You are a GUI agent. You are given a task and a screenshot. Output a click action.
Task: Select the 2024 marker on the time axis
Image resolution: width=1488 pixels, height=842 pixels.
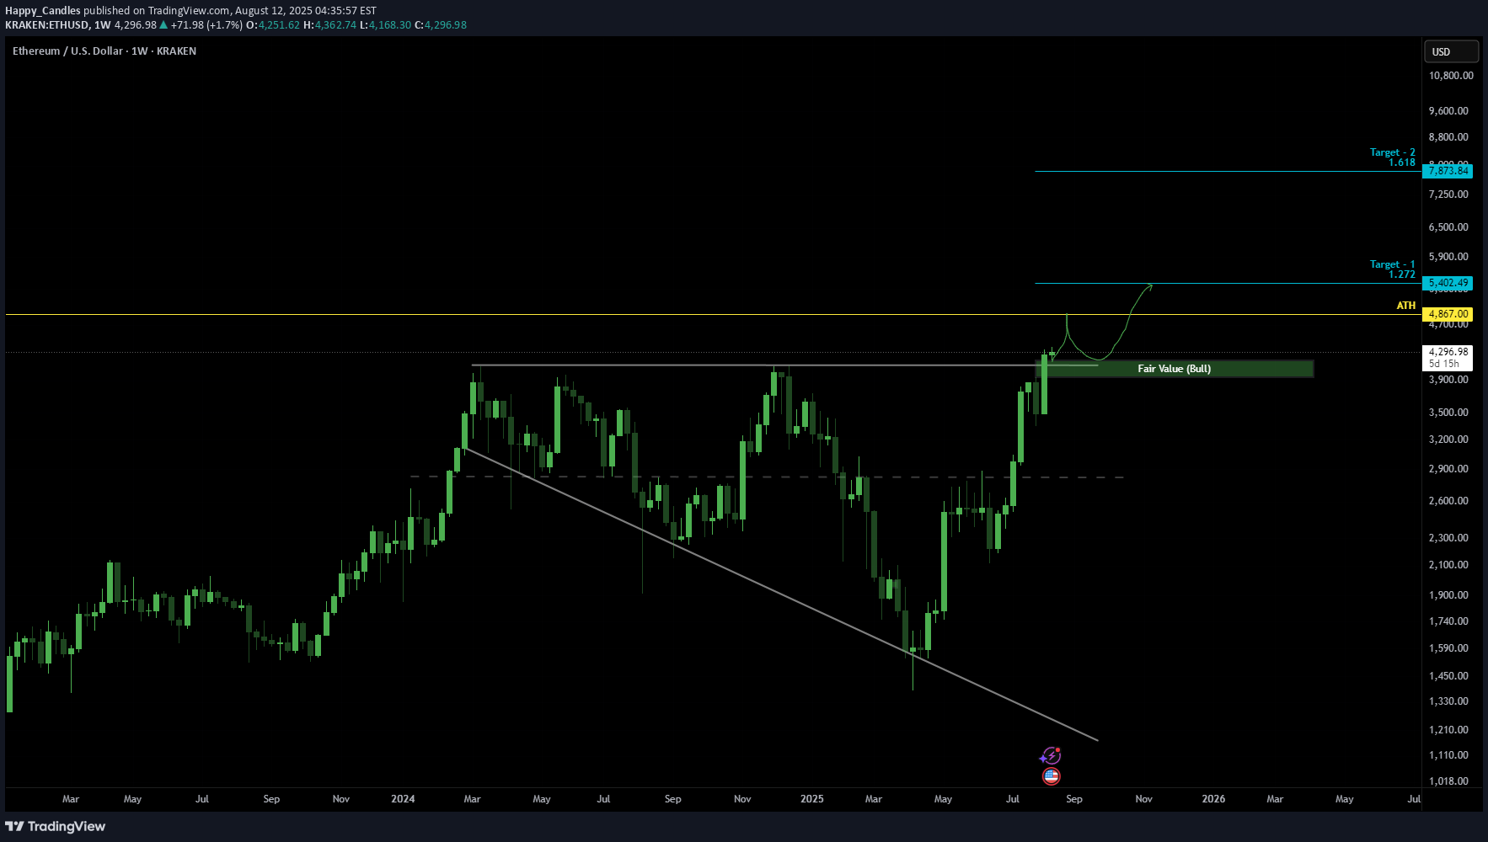coord(403,799)
